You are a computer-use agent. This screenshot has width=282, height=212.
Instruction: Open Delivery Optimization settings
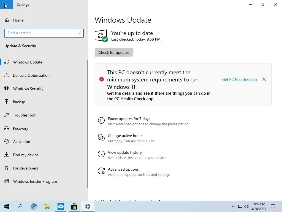(31, 75)
